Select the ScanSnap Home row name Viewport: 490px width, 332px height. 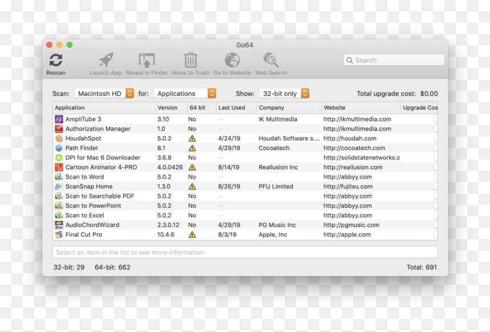[x=89, y=186]
